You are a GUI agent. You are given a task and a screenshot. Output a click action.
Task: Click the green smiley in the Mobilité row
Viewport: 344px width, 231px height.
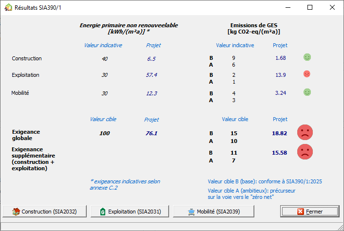pyautogui.click(x=307, y=92)
